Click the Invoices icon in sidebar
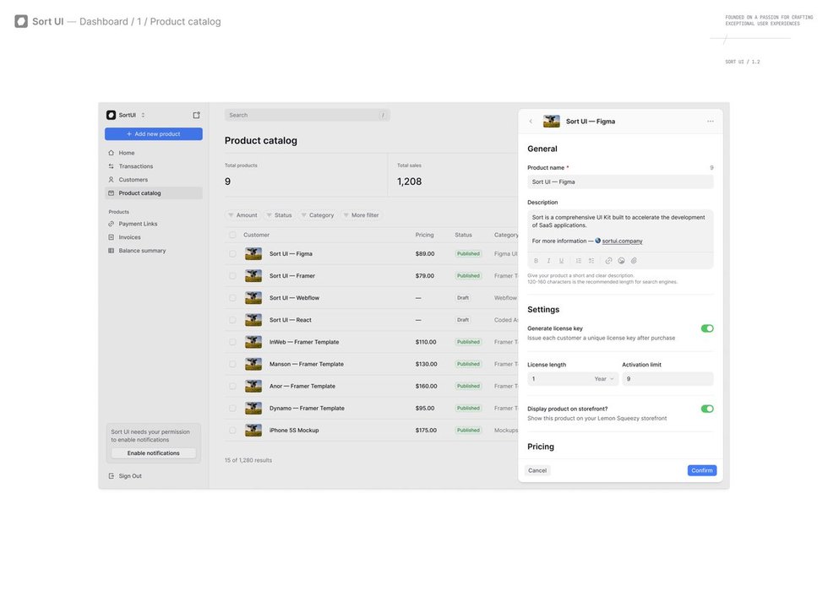 111,237
